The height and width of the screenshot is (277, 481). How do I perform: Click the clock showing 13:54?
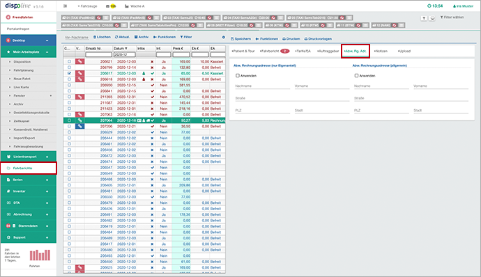click(x=435, y=6)
